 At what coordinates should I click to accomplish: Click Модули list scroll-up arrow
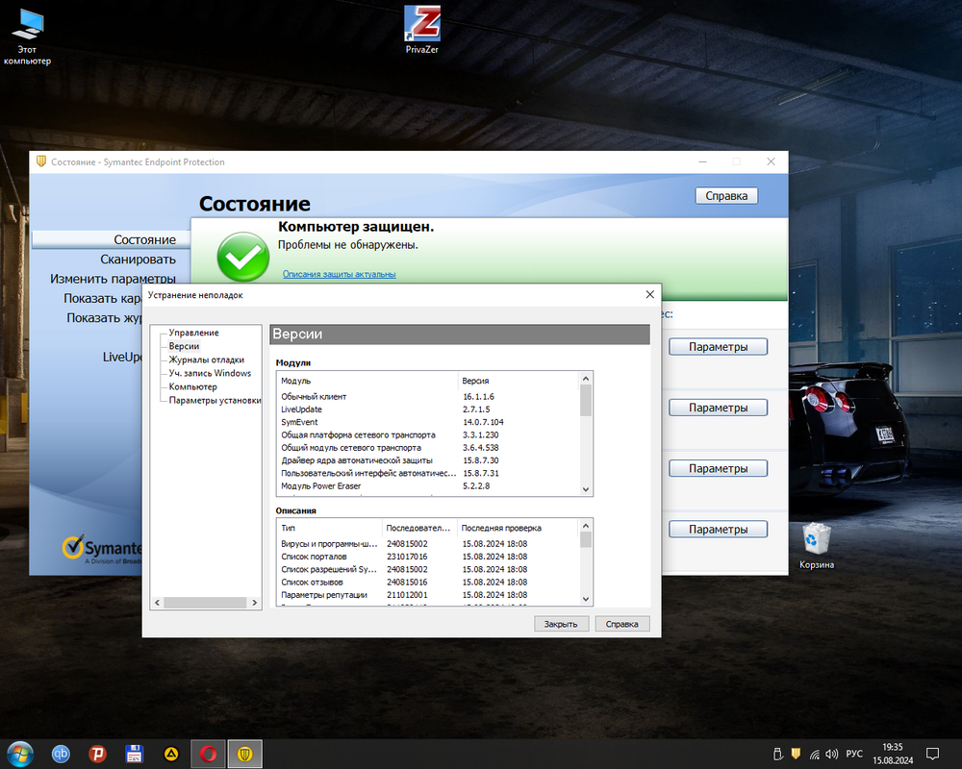(x=586, y=379)
